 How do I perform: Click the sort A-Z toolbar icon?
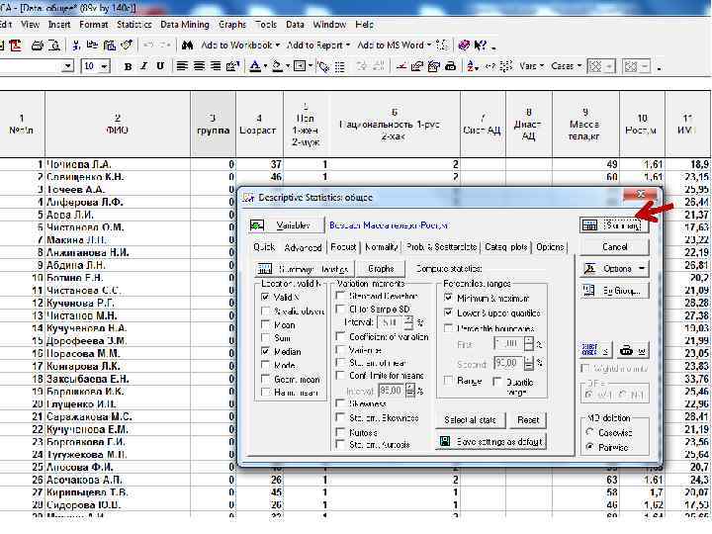[x=471, y=67]
